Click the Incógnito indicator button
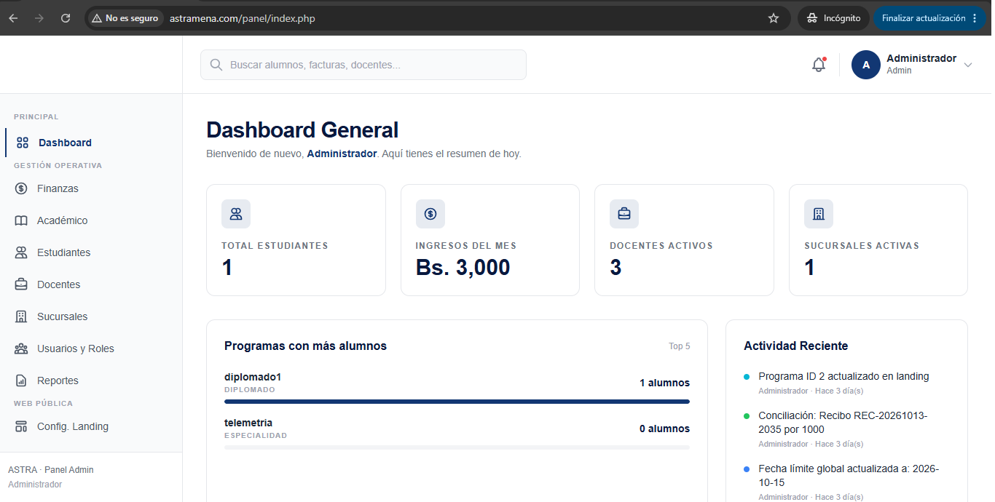995x502 pixels. pos(834,18)
